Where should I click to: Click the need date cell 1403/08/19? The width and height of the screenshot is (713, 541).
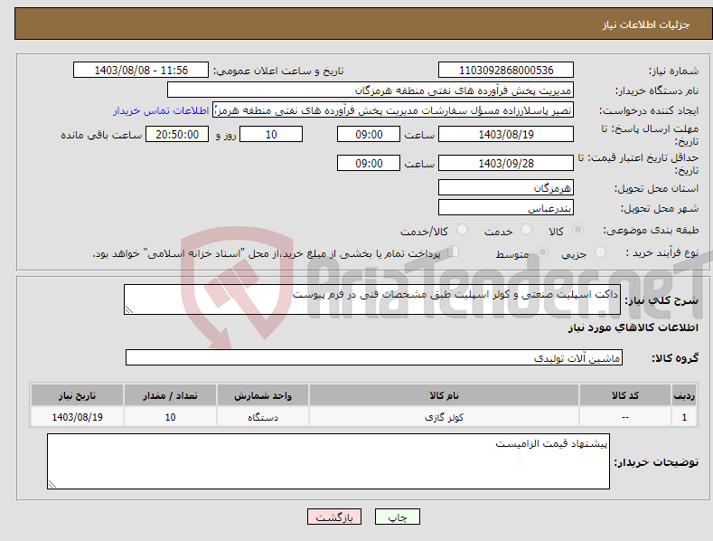click(x=77, y=417)
